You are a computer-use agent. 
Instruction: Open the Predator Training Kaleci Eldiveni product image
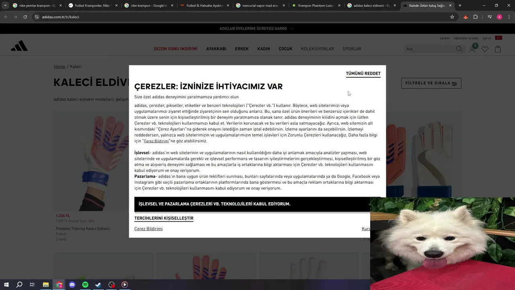(x=91, y=161)
